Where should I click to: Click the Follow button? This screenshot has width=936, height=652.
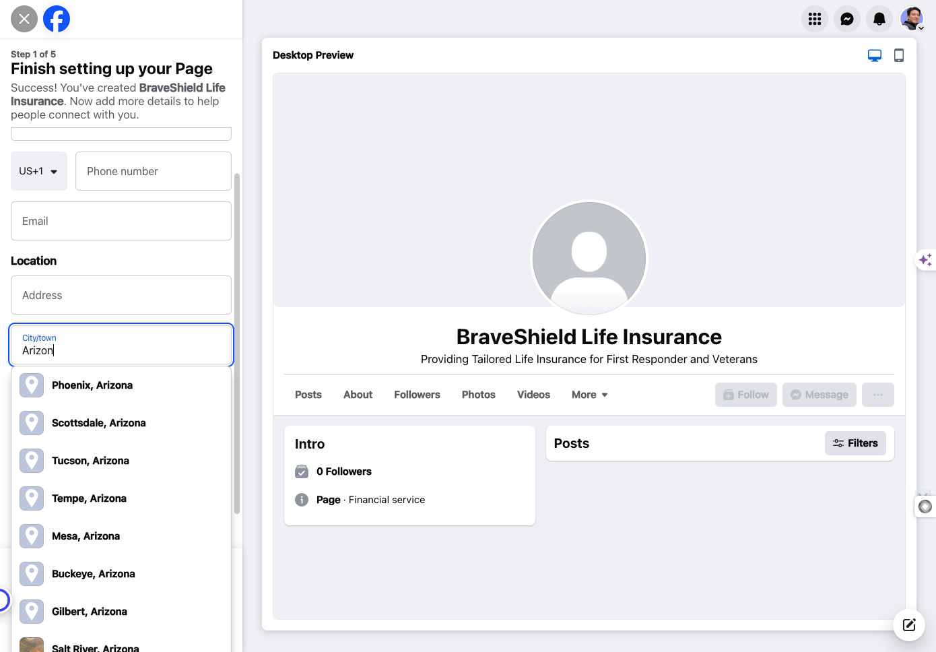746,395
